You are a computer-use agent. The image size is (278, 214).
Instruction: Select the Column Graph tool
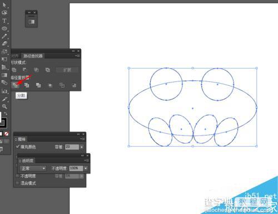(x=4, y=91)
